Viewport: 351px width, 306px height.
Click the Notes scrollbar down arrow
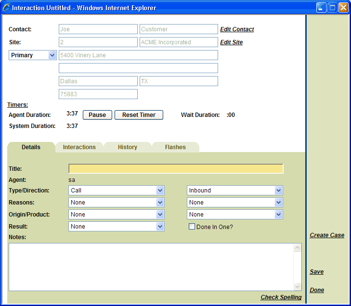pyautogui.click(x=297, y=286)
